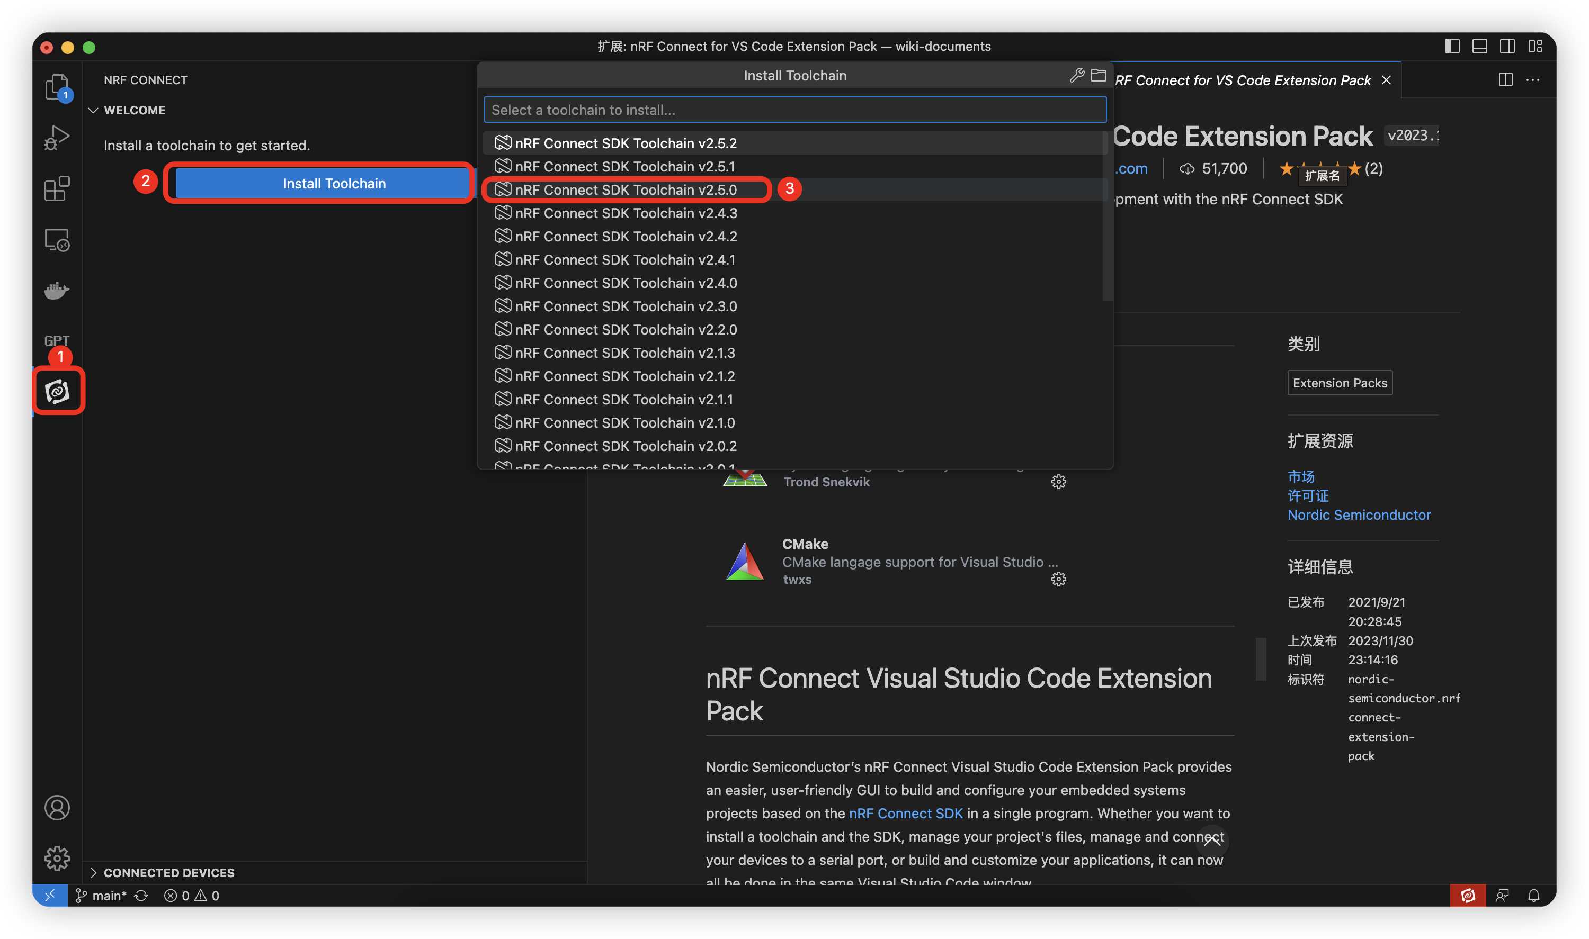
Task: Open the Remote Explorer view
Action: point(56,240)
